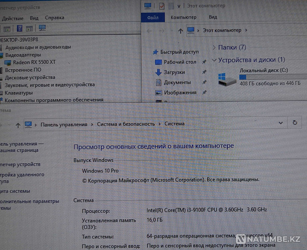Click the Up arrow in System window
307x250 pixels.
tap(18, 125)
